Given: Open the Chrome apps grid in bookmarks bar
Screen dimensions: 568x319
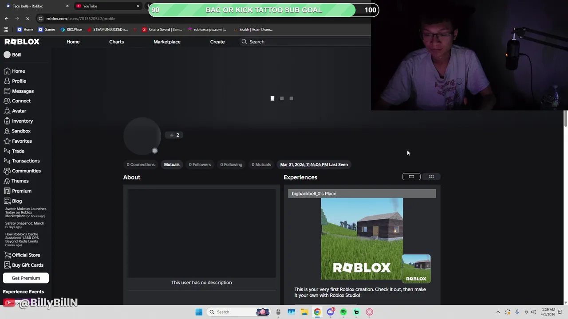Looking at the screenshot, I should point(6,29).
